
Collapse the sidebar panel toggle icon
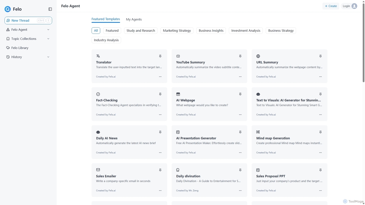[50, 9]
